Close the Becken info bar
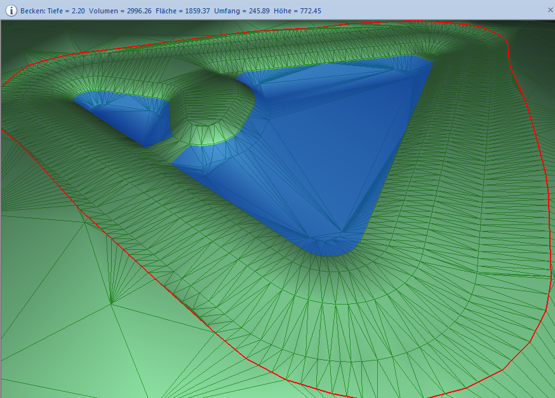This screenshot has width=555, height=398. click(x=550, y=10)
